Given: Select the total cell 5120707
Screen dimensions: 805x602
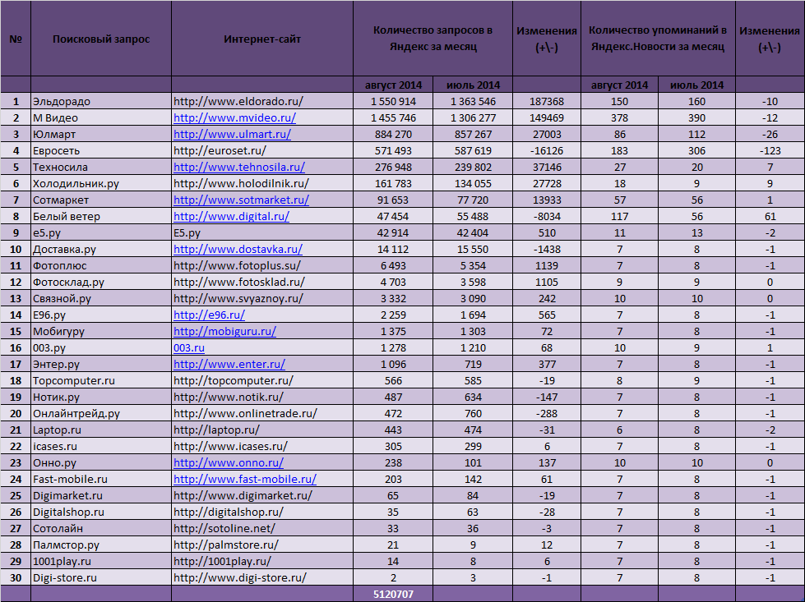Looking at the screenshot, I should point(392,595).
